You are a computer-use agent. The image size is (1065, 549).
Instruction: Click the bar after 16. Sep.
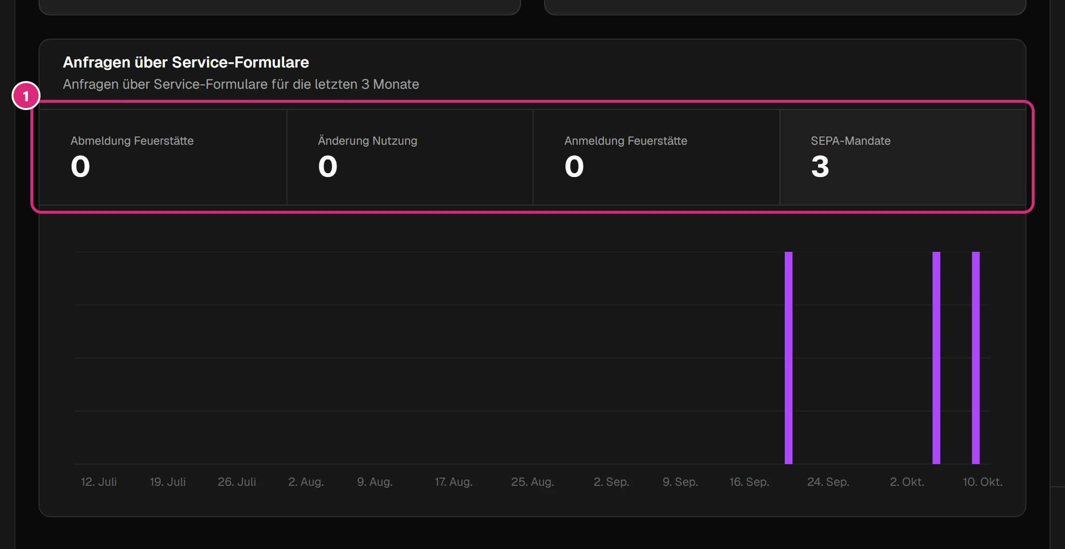(x=789, y=358)
